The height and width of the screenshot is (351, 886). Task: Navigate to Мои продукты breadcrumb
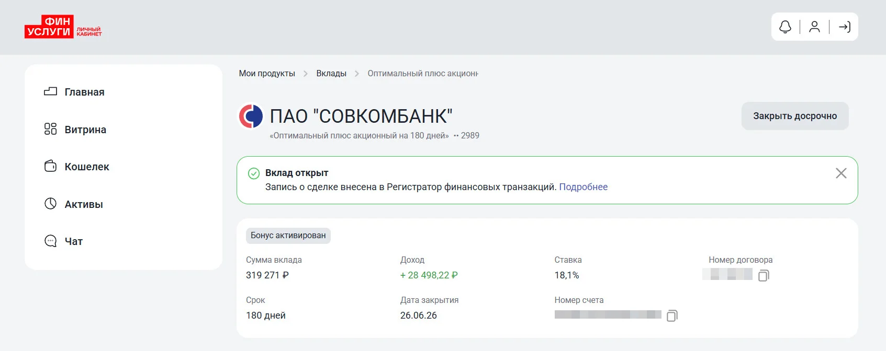tap(267, 74)
